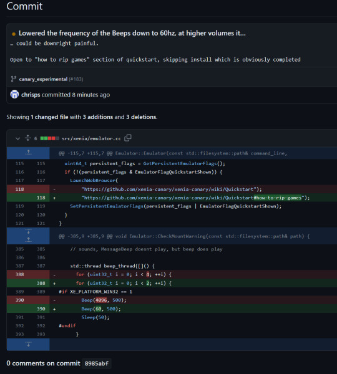The image size is (337, 374).
Task: Click the 'SetPersistentEmulatorFlags' code line
Action: tap(175, 206)
